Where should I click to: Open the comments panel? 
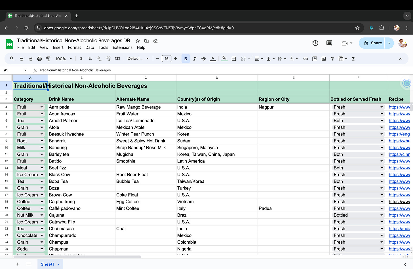click(329, 43)
